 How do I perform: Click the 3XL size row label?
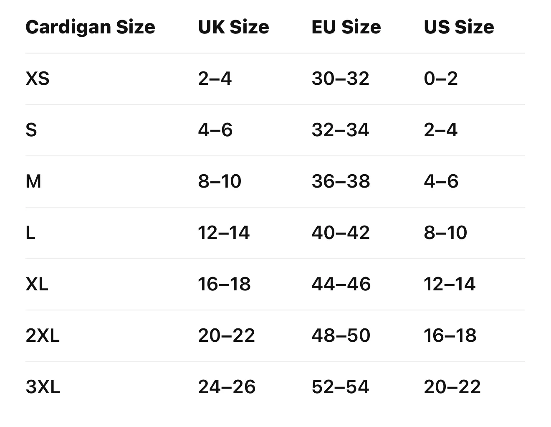tap(43, 387)
